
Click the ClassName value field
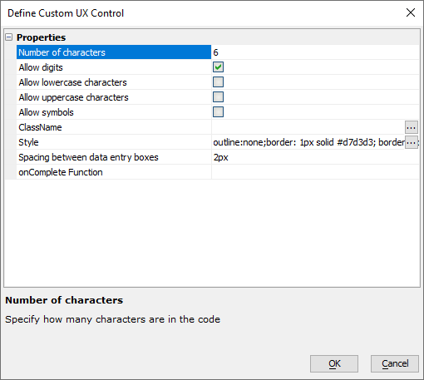point(308,127)
